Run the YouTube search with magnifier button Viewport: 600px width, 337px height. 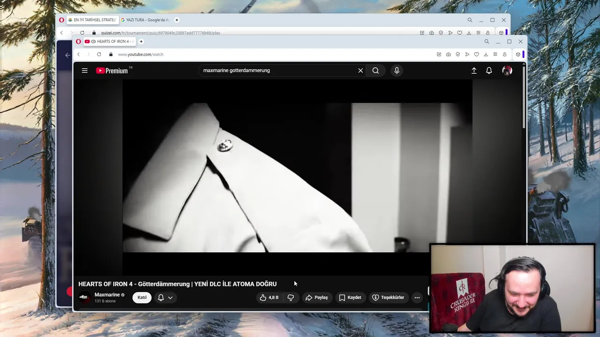(375, 71)
